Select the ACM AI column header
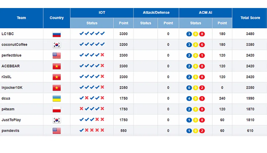The height and width of the screenshot is (153, 267). point(205,13)
